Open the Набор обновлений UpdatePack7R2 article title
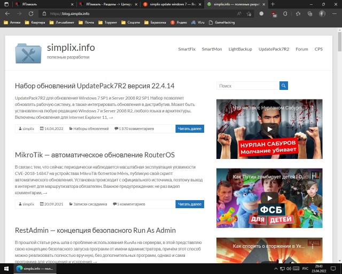Viewport: 342px width, 274px height. tap(95, 86)
